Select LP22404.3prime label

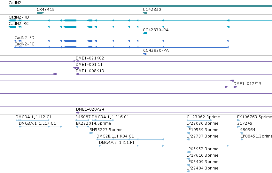click(202, 168)
